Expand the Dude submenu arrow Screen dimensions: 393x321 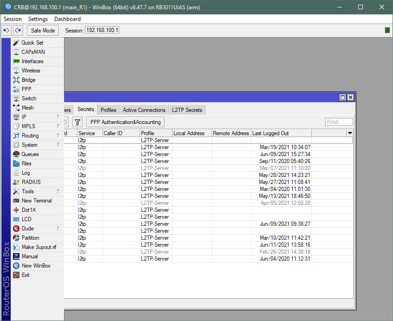point(58,228)
